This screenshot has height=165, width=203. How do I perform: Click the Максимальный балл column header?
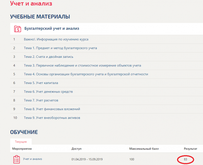[x=144, y=149]
